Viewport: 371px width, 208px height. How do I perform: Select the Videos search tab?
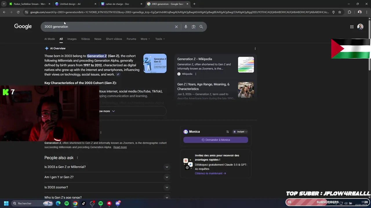click(85, 39)
